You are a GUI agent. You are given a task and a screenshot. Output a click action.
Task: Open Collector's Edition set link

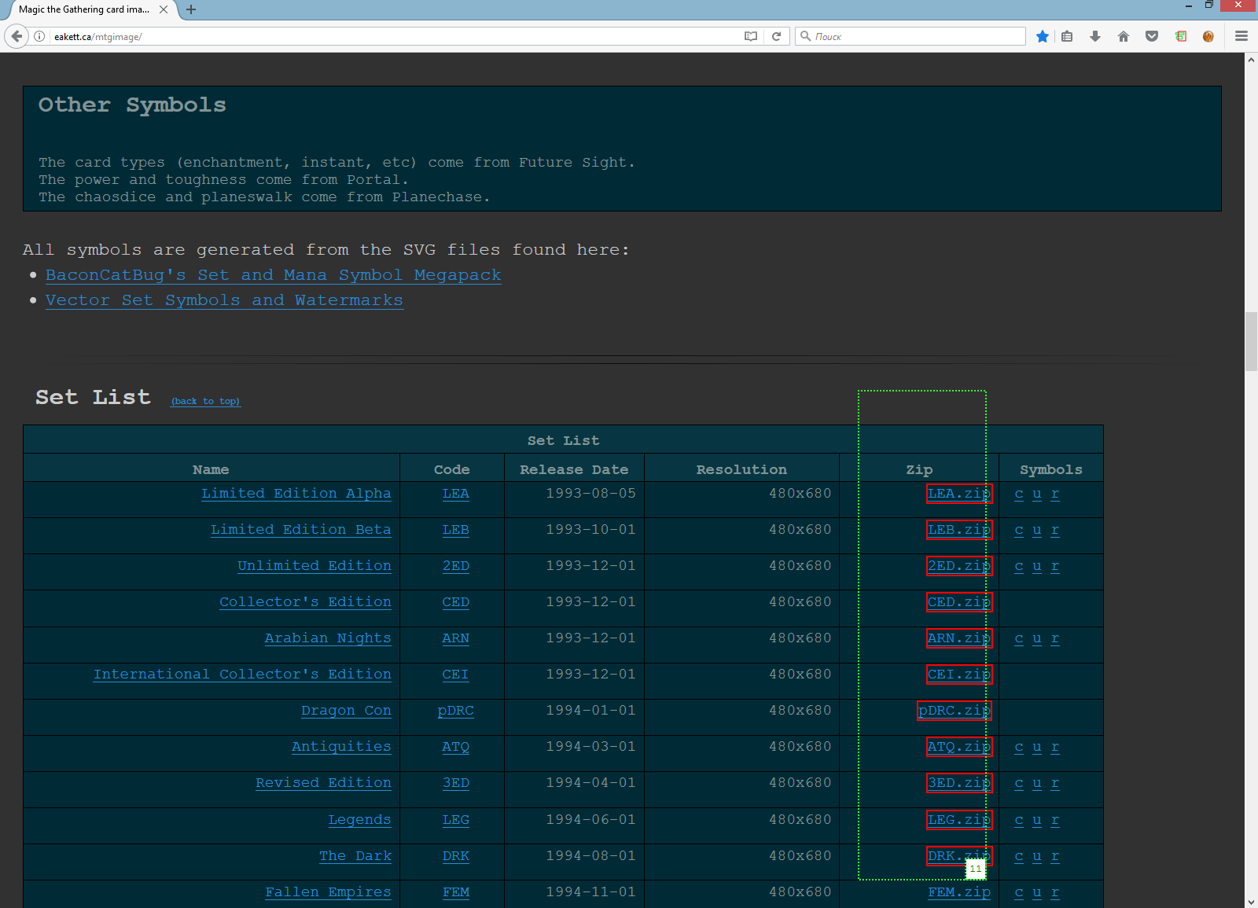[305, 602]
